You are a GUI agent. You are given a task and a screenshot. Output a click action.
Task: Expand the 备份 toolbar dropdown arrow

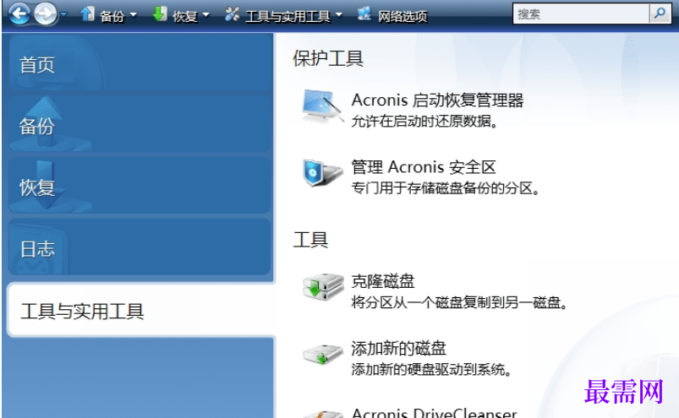134,15
